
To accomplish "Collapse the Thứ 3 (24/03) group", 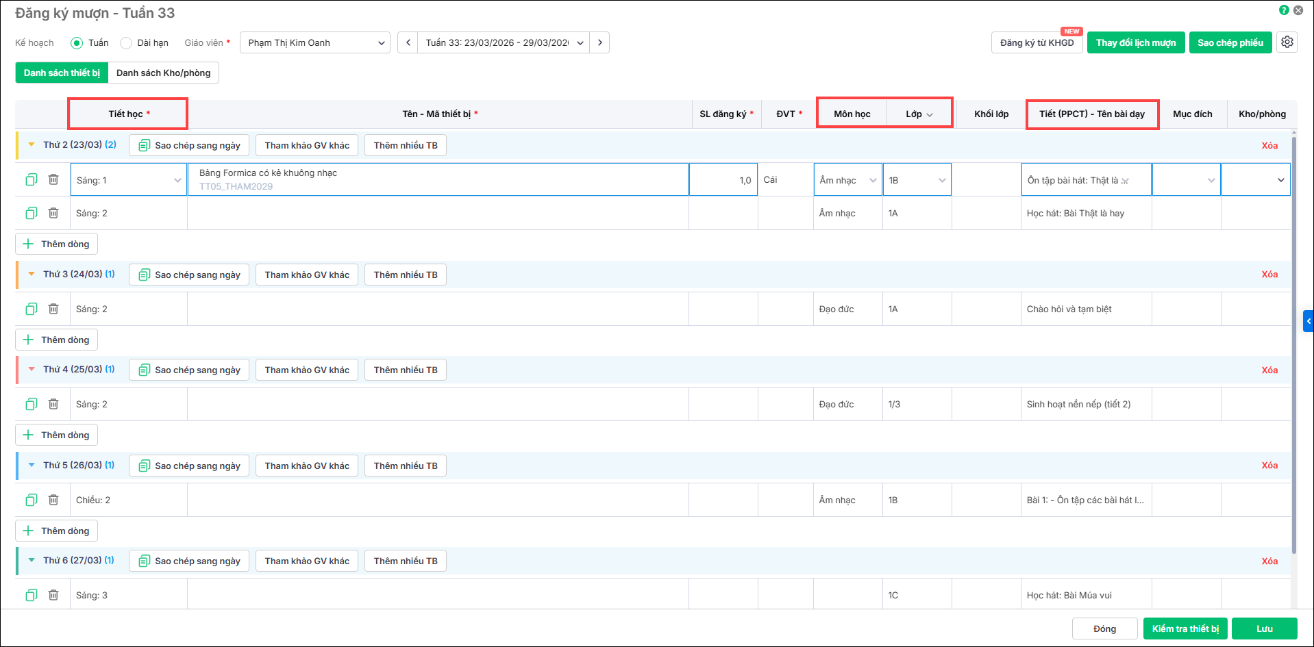I will [32, 274].
